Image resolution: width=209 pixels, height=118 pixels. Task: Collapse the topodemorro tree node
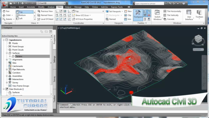click(4, 40)
